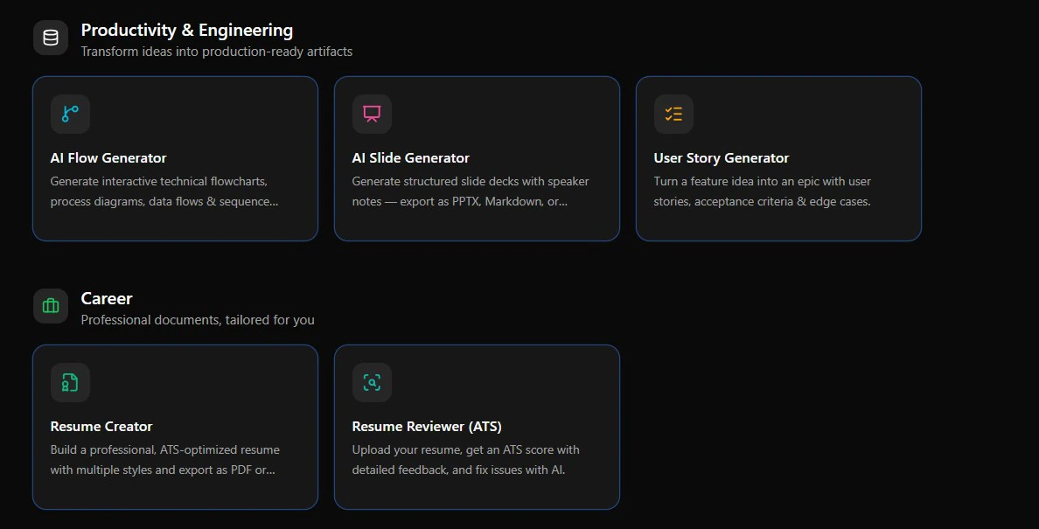The width and height of the screenshot is (1039, 529).
Task: Click the AI Slide Generator description text
Action: [x=470, y=191]
